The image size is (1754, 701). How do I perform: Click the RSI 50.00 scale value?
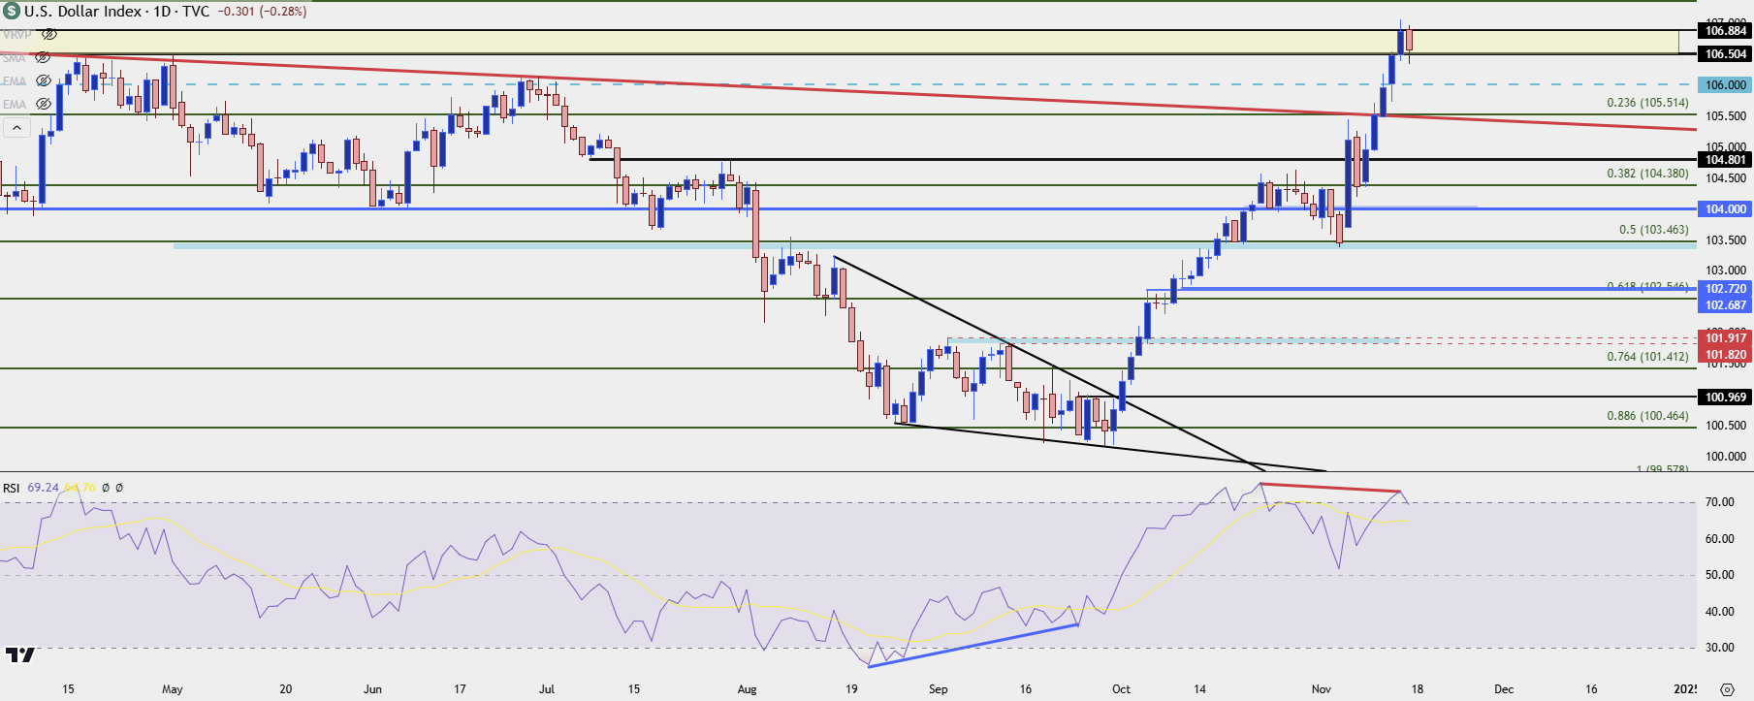(x=1720, y=575)
